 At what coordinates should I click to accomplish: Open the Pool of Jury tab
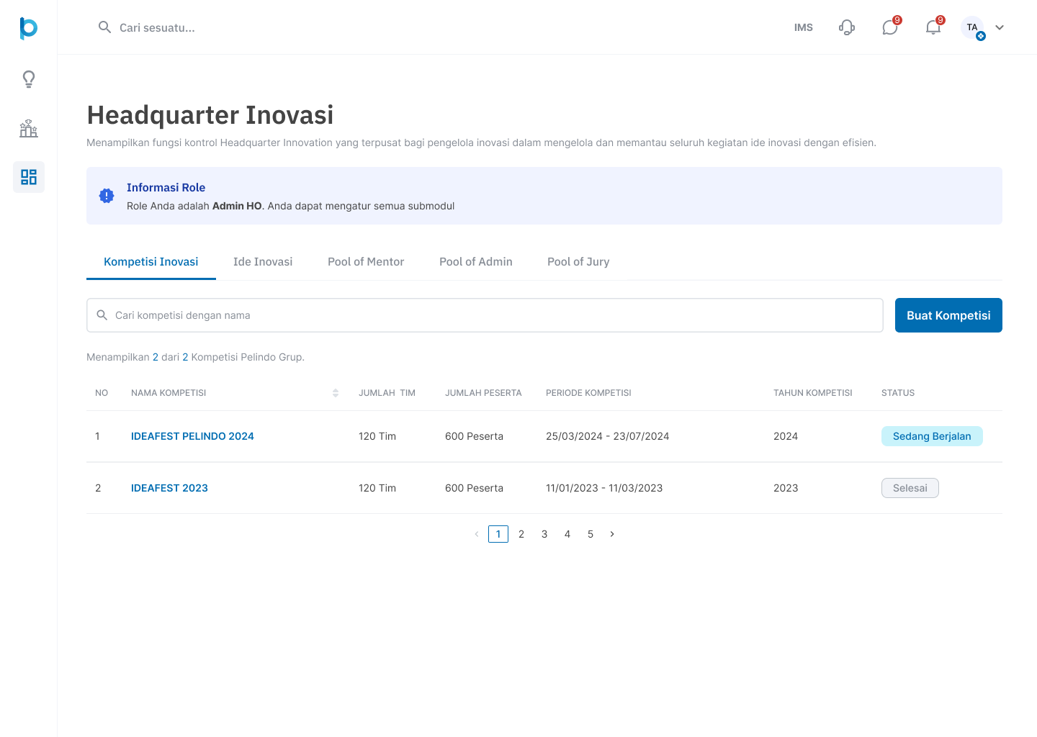[578, 262]
